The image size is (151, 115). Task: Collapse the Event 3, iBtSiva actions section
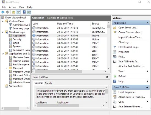[x=147, y=87]
